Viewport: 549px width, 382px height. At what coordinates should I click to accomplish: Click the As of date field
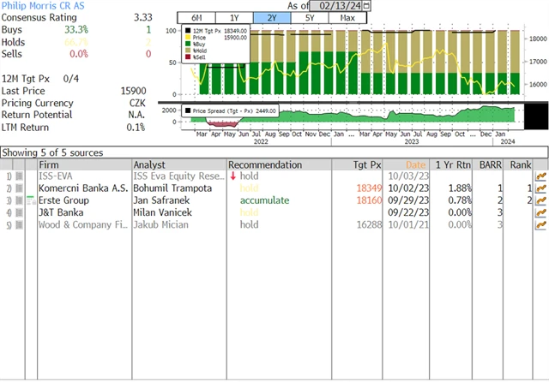335,5
